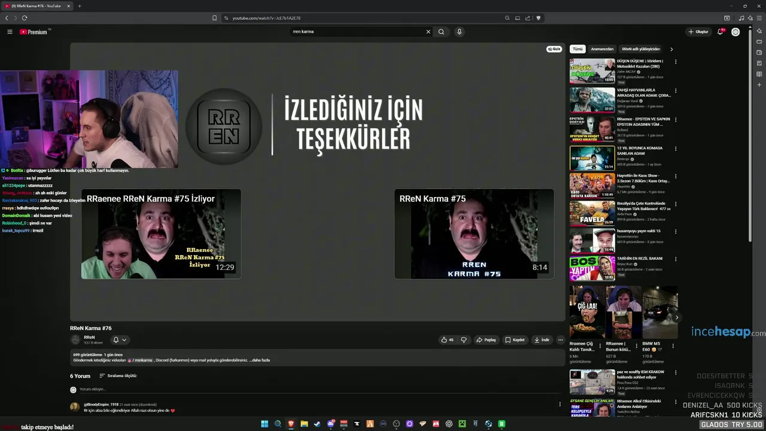Open File Explorer from taskbar

[304, 424]
